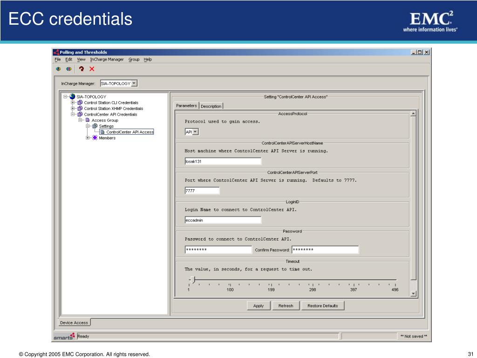
Task: Click the smarts logo in status bar
Action: (64, 337)
